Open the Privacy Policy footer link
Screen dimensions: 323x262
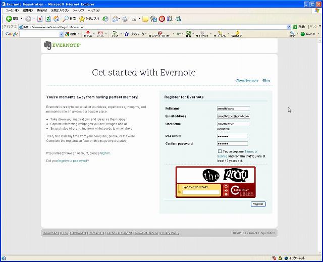coord(170,233)
